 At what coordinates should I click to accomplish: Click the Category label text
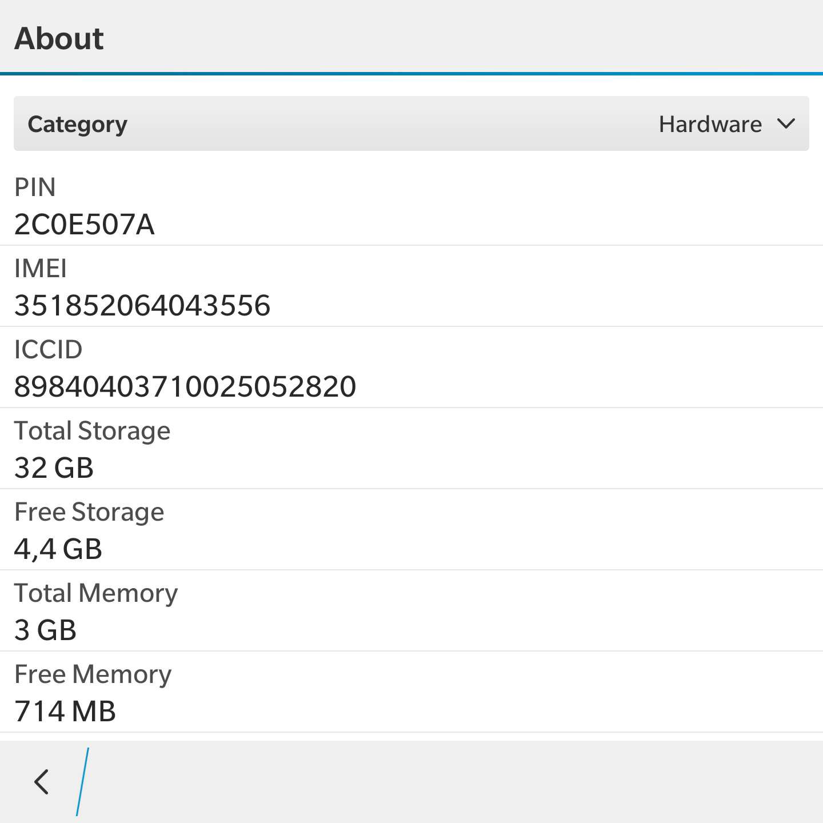[x=78, y=124]
